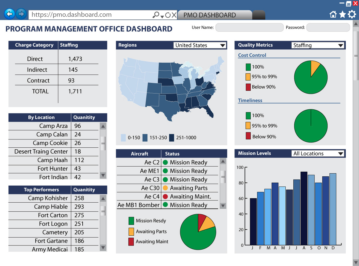359x266 pixels.
Task: Open the blank new tab
Action: click(x=259, y=15)
